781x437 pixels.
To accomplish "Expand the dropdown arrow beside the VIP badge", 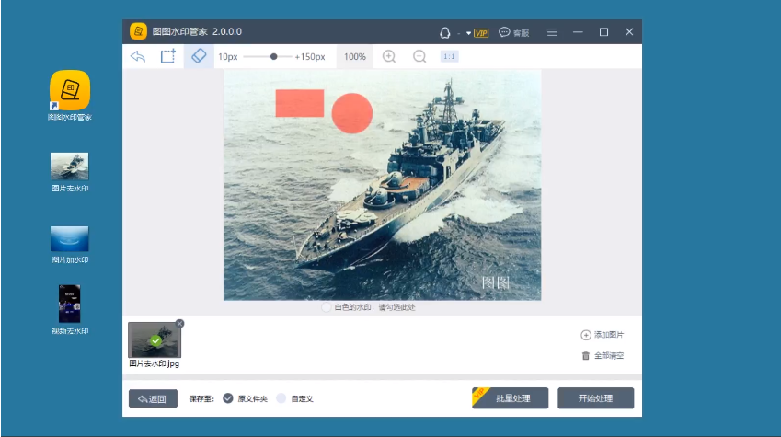I will (x=468, y=32).
